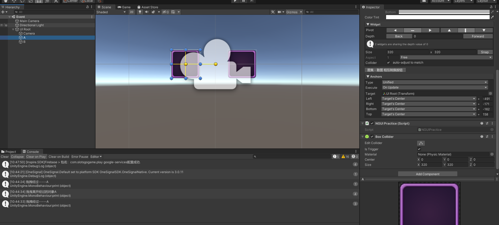
Task: Select the Console tab
Action: (x=31, y=152)
